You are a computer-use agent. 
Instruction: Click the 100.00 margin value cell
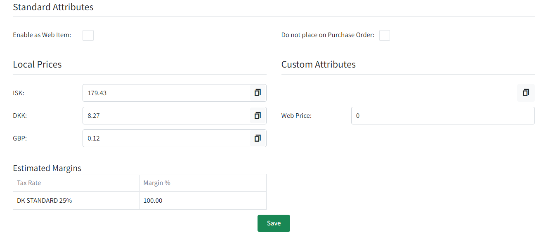coord(203,201)
